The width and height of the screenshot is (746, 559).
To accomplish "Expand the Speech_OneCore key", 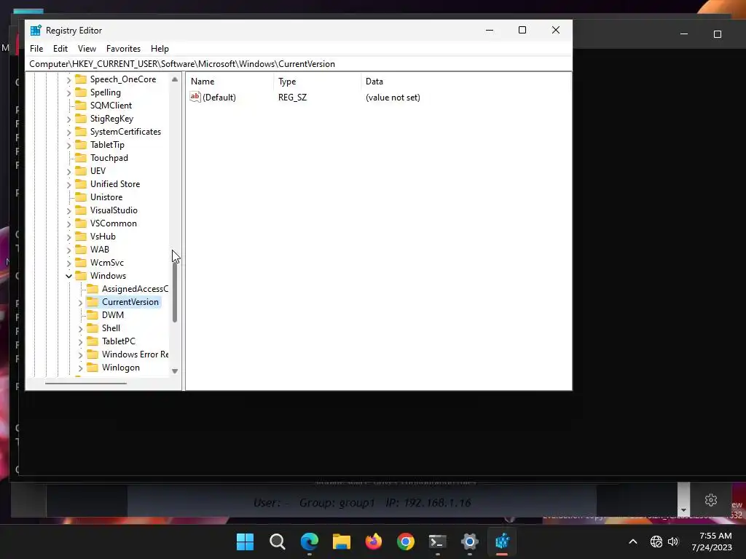I will click(x=68, y=80).
